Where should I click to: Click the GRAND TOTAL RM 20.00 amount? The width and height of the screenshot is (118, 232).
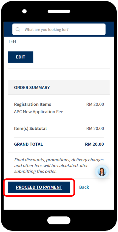click(x=95, y=144)
